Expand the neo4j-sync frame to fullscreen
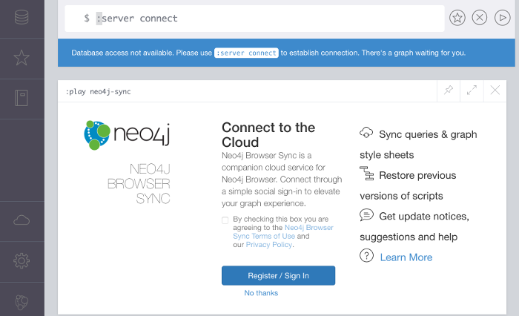Viewport: 519px width, 316px height. (472, 90)
